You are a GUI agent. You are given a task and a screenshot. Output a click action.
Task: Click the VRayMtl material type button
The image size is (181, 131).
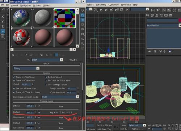coord(73,60)
